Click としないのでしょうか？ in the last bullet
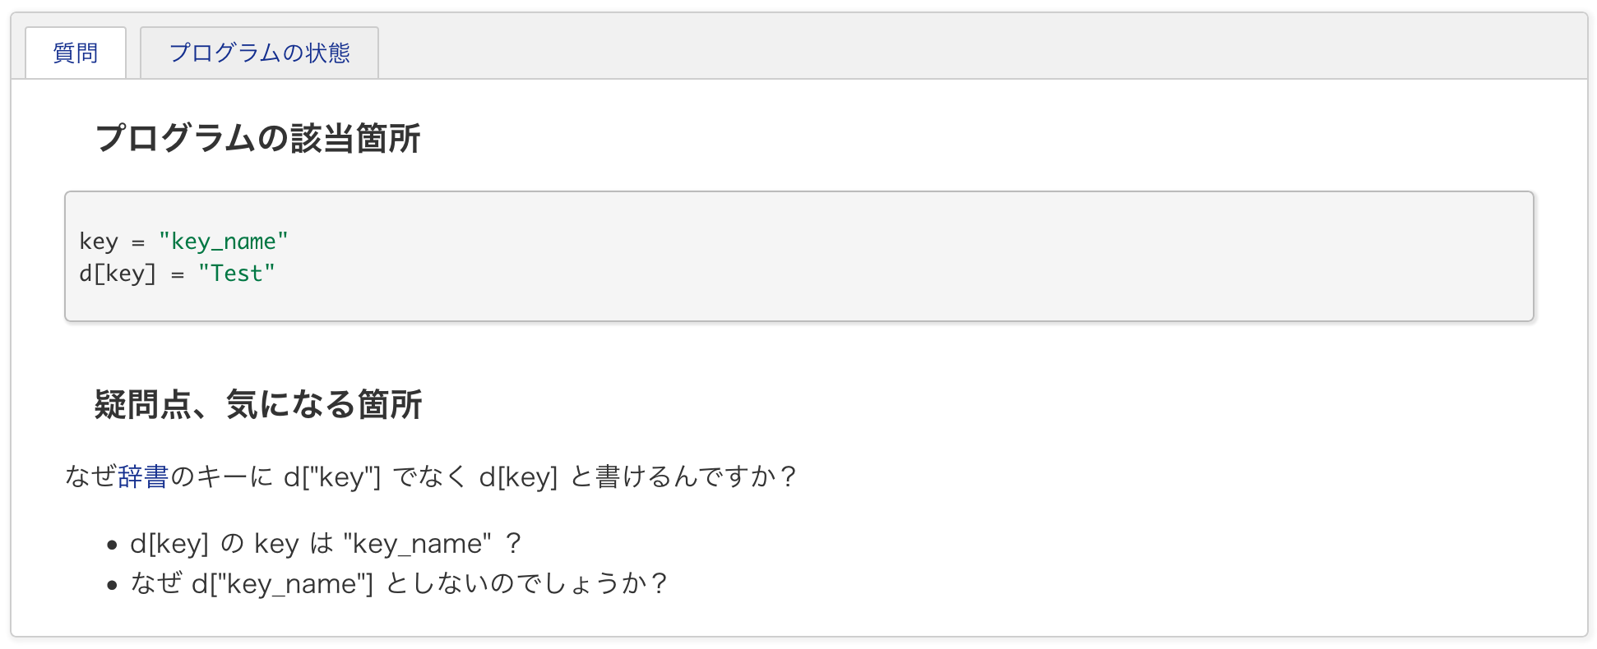The width and height of the screenshot is (1597, 649). [x=528, y=584]
